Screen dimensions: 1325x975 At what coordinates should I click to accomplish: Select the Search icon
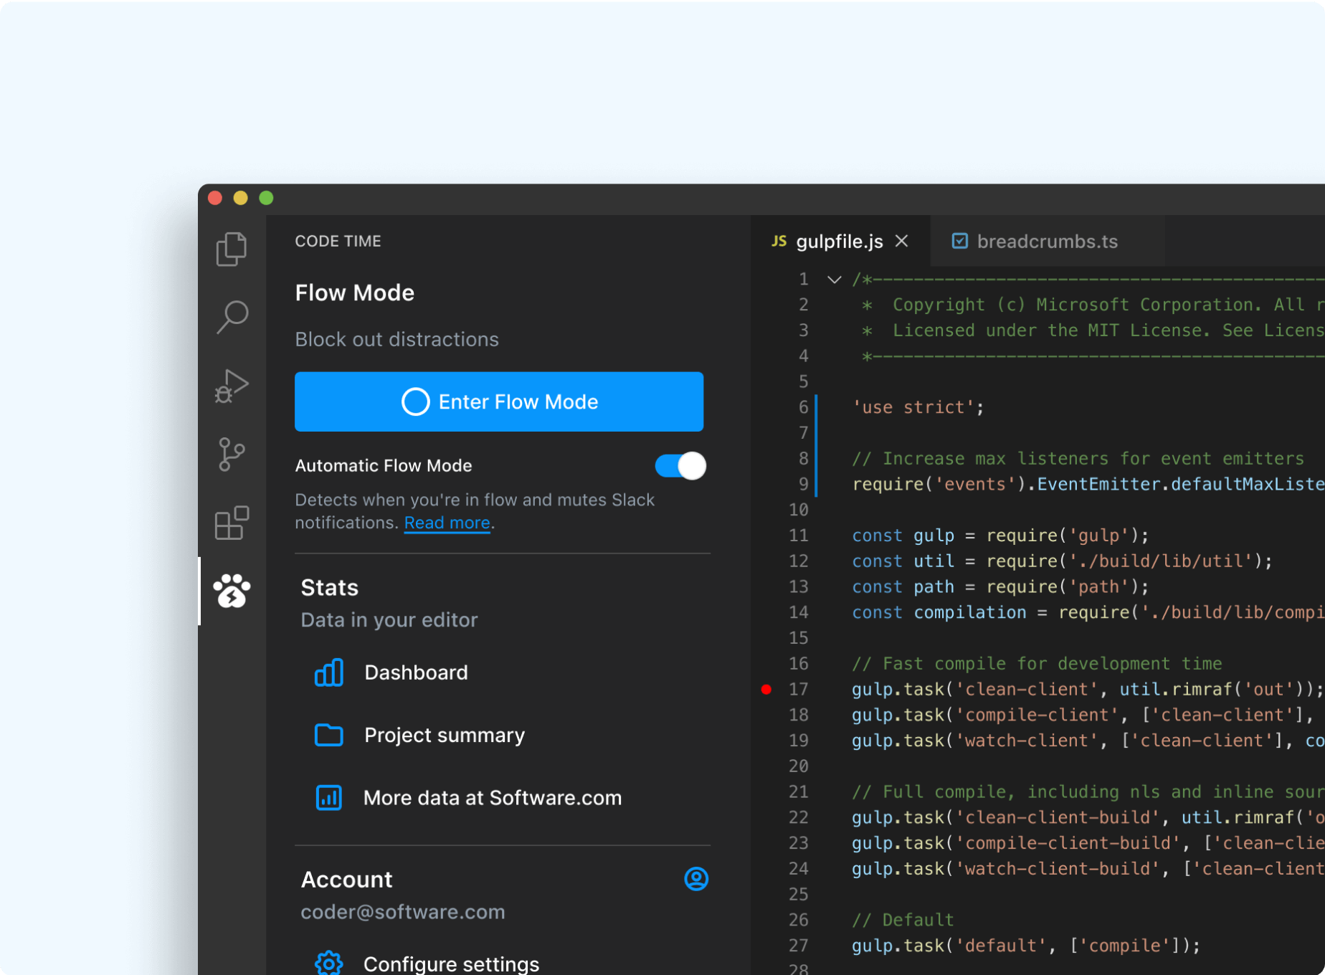pos(231,318)
